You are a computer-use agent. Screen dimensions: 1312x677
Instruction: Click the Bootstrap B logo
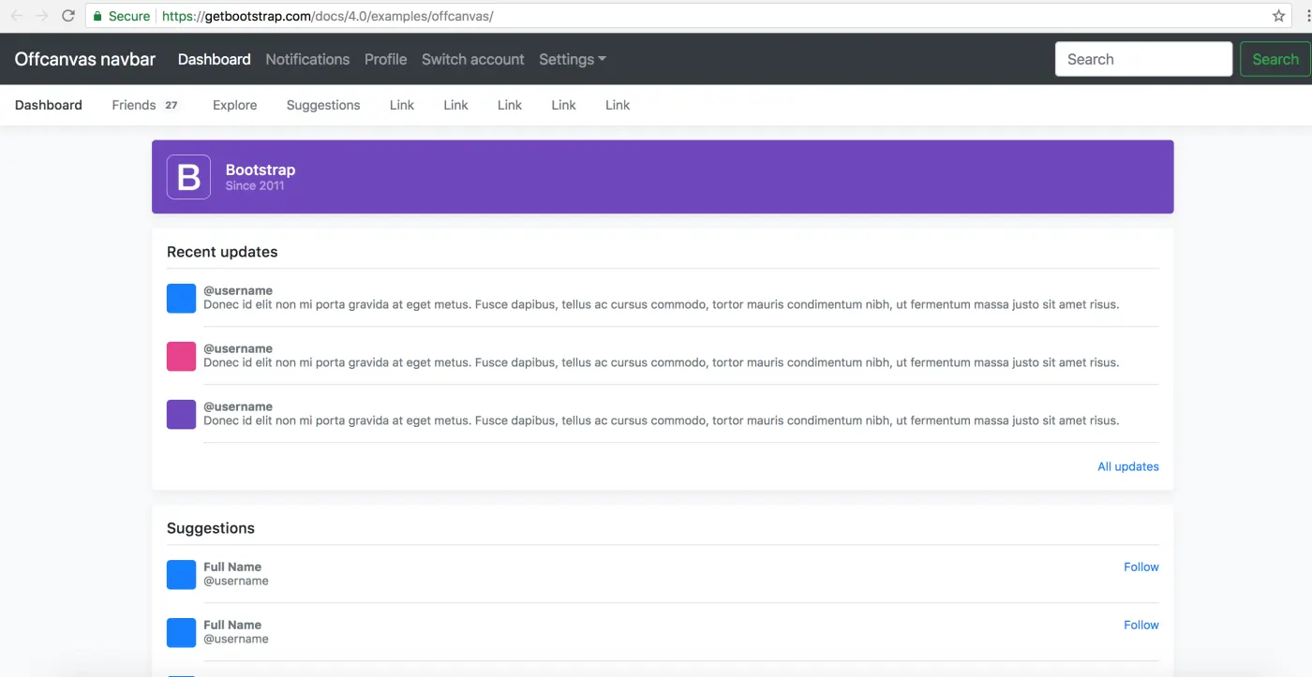pyautogui.click(x=188, y=177)
